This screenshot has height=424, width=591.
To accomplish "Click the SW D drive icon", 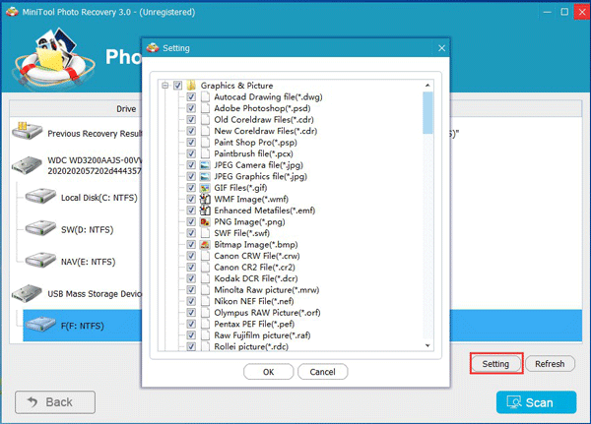I will (40, 228).
